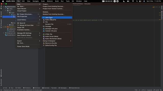The width and height of the screenshot is (163, 91).
Task: Choose Kotlin Class/File entry
Action: pos(57,20)
